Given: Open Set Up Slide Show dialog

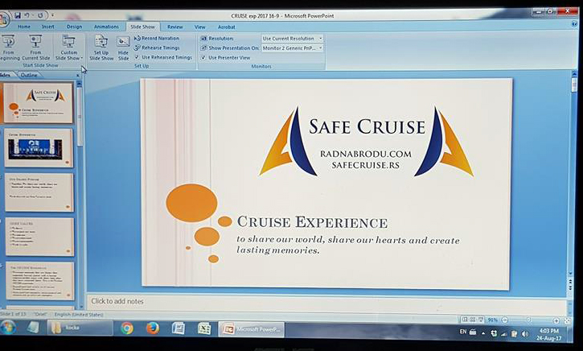Looking at the screenshot, I should pyautogui.click(x=101, y=47).
